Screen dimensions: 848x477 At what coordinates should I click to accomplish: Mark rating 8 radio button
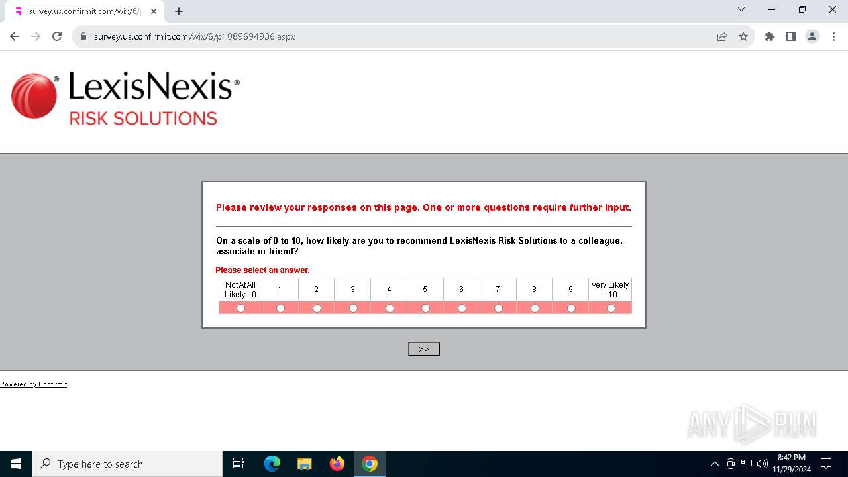click(535, 309)
